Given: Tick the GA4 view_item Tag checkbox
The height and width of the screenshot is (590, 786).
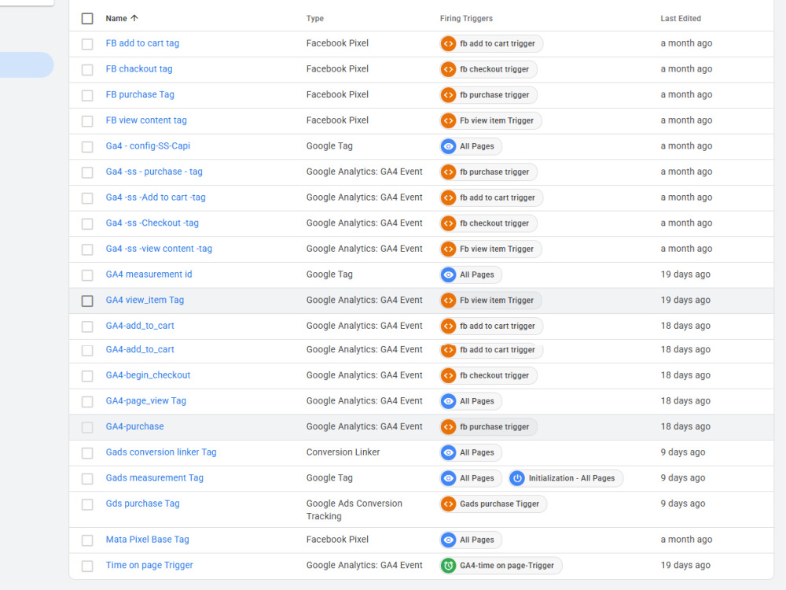Looking at the screenshot, I should click(87, 301).
